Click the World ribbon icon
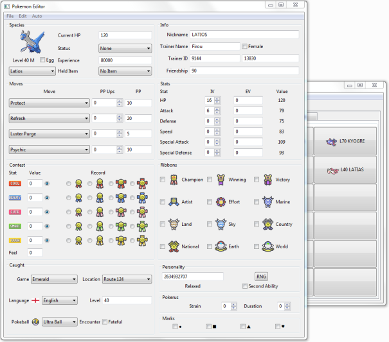 point(268,246)
